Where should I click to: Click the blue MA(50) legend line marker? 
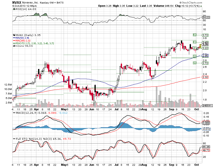point(14,38)
